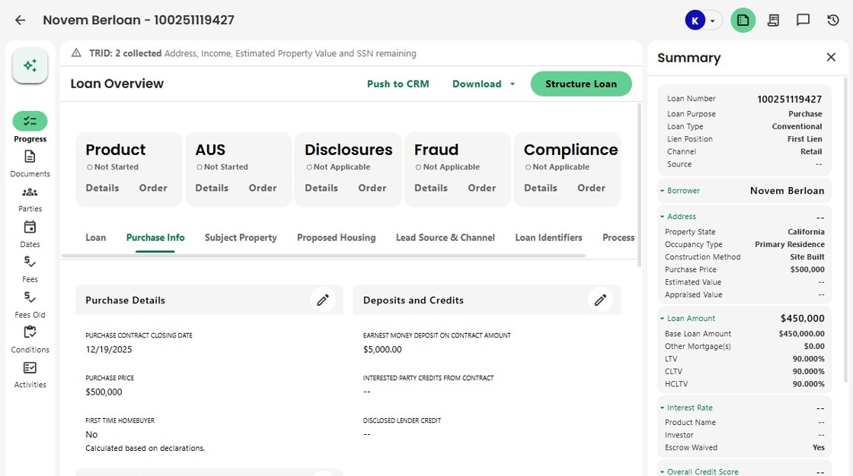This screenshot has width=853, height=476.
Task: Switch to the Subject Property tab
Action: (241, 237)
